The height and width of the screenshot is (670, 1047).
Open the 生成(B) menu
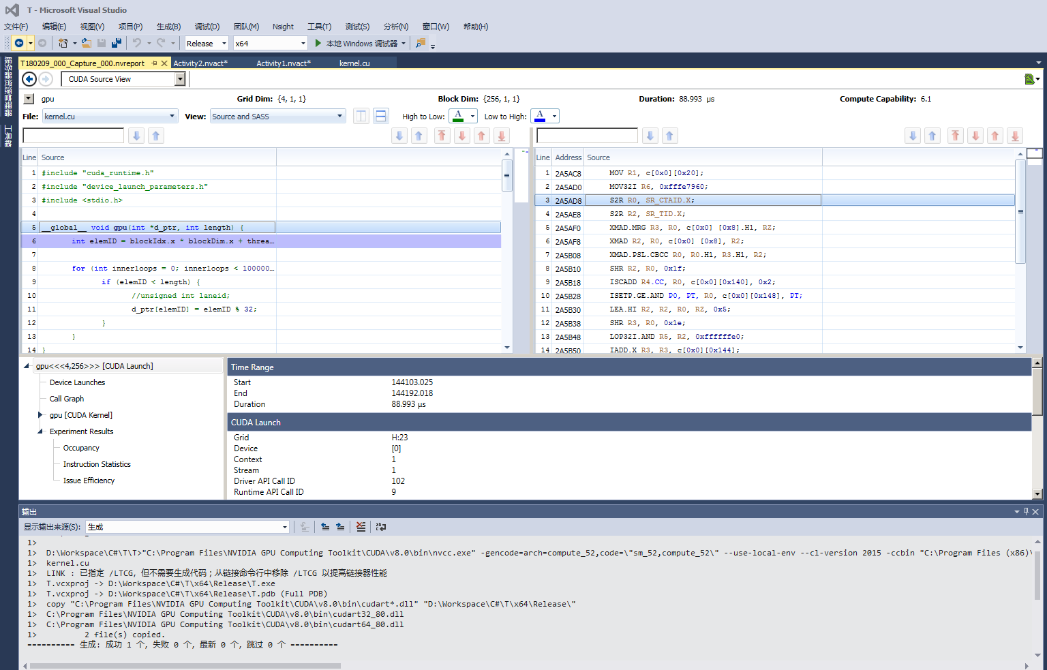click(168, 27)
